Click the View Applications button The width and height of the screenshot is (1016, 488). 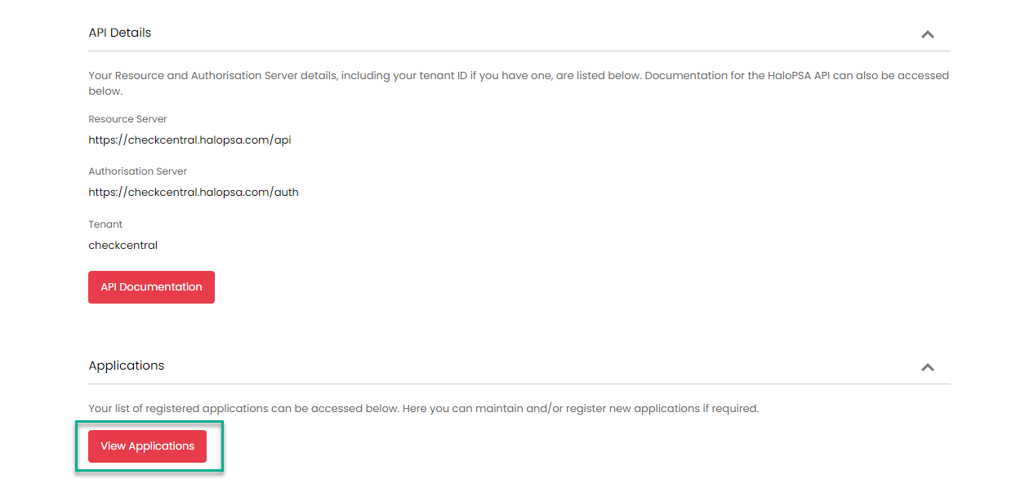(147, 446)
